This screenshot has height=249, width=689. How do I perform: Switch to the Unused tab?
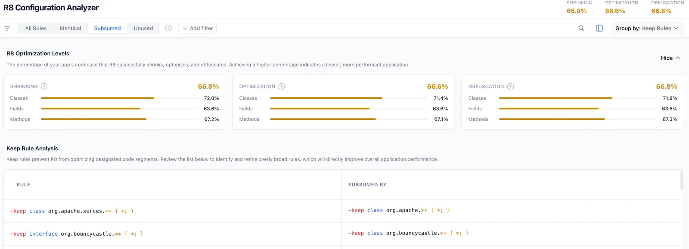tap(143, 28)
